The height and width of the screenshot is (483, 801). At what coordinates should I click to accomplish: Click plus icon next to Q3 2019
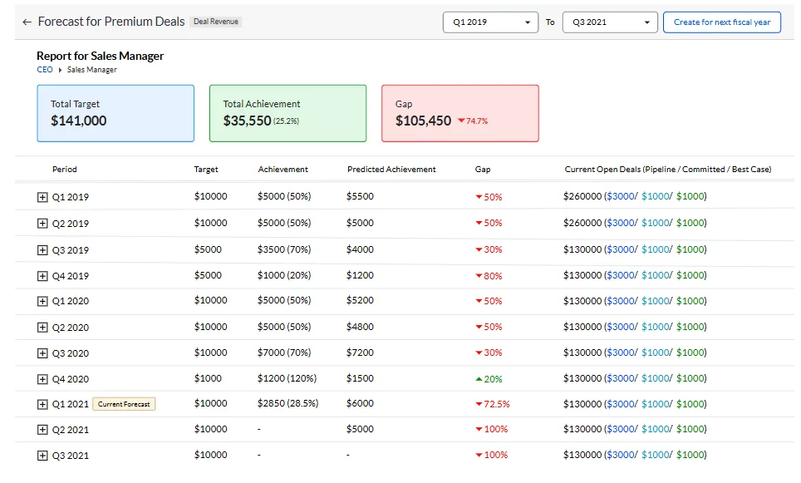coord(42,250)
